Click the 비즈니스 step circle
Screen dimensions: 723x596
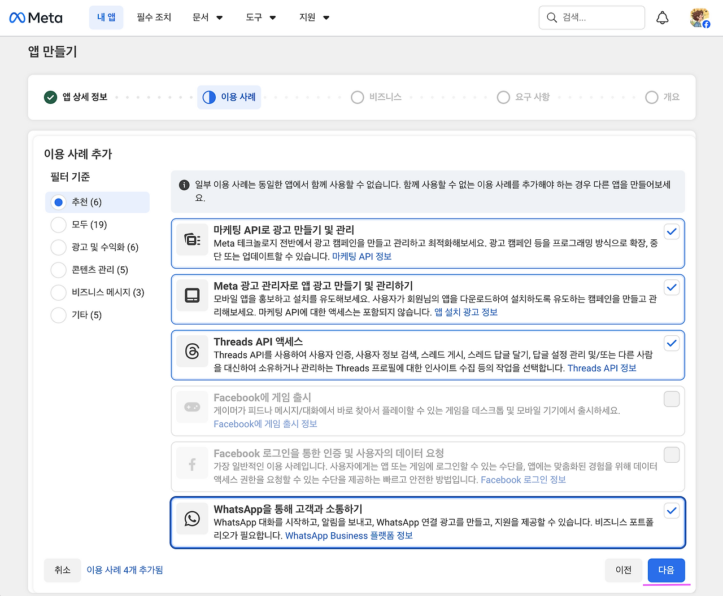[357, 97]
